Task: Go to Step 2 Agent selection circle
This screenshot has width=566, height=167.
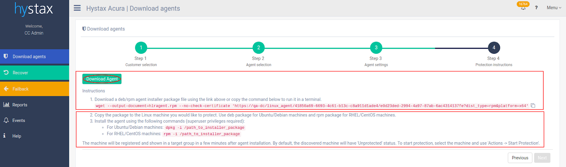Action: pos(259,48)
